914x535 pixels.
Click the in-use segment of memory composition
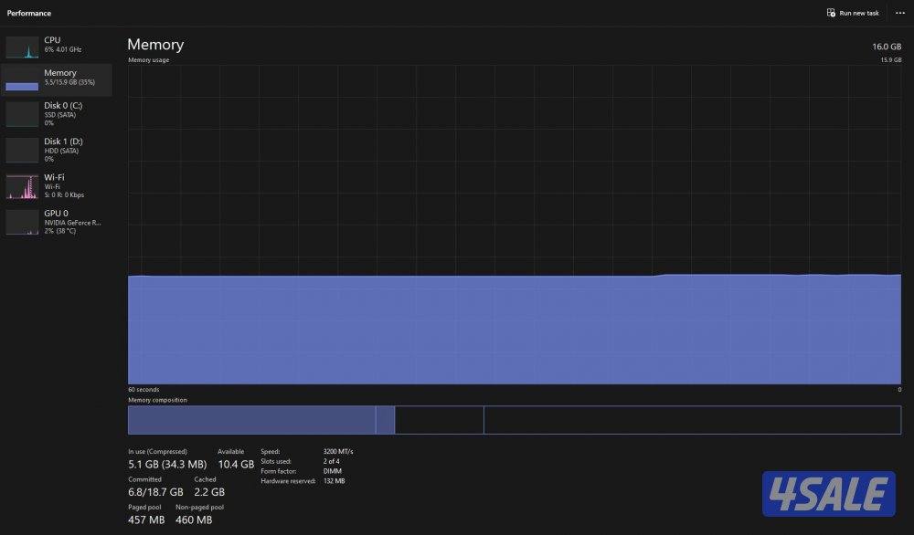click(251, 420)
